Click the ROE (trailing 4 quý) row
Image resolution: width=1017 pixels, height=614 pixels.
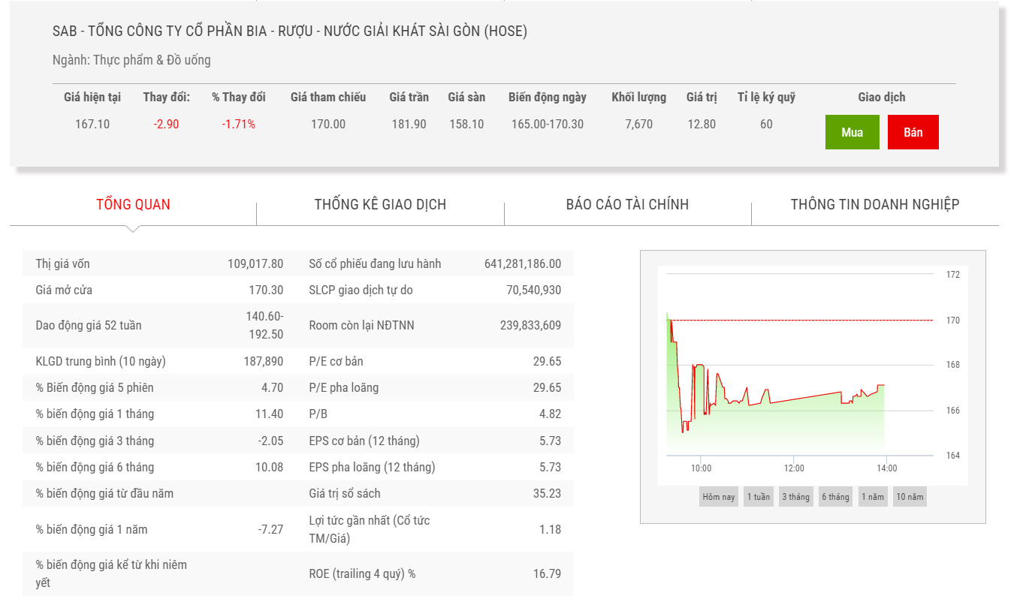click(x=434, y=573)
